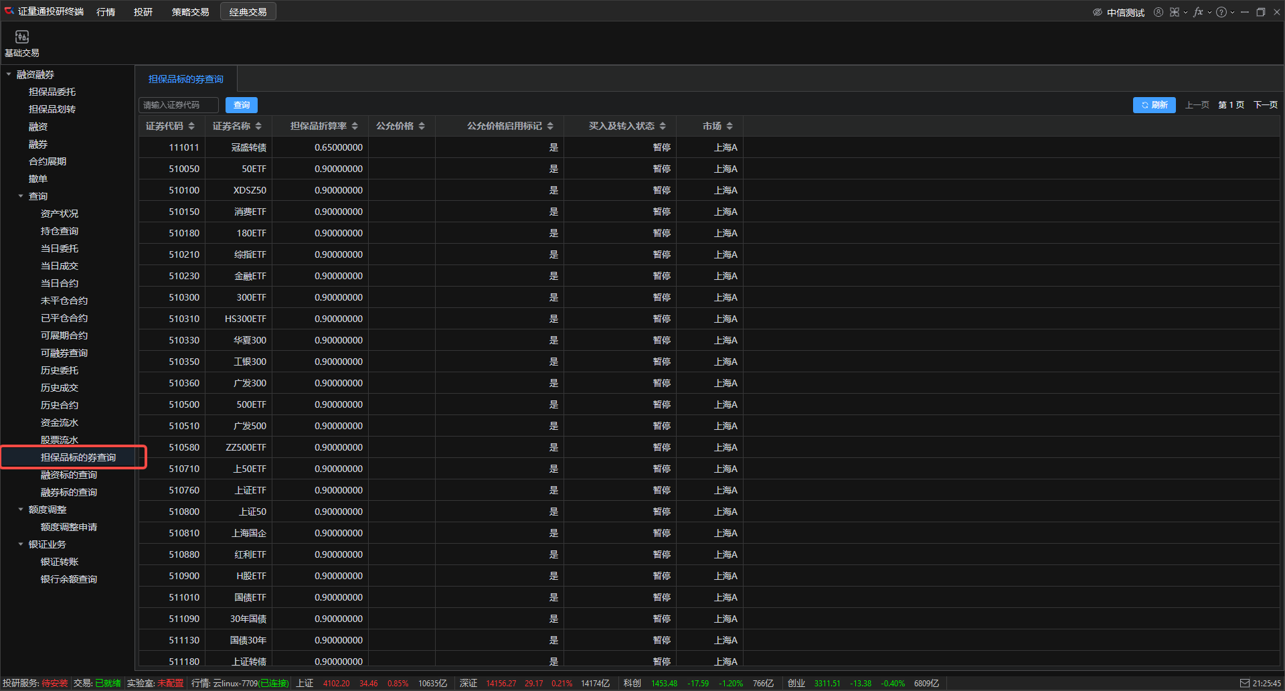Screen dimensions: 1285x691
Task: Open the user profile icon
Action: 1159,12
